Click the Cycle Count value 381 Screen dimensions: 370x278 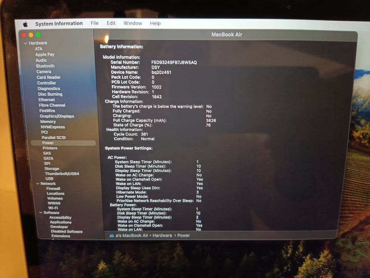(145, 134)
